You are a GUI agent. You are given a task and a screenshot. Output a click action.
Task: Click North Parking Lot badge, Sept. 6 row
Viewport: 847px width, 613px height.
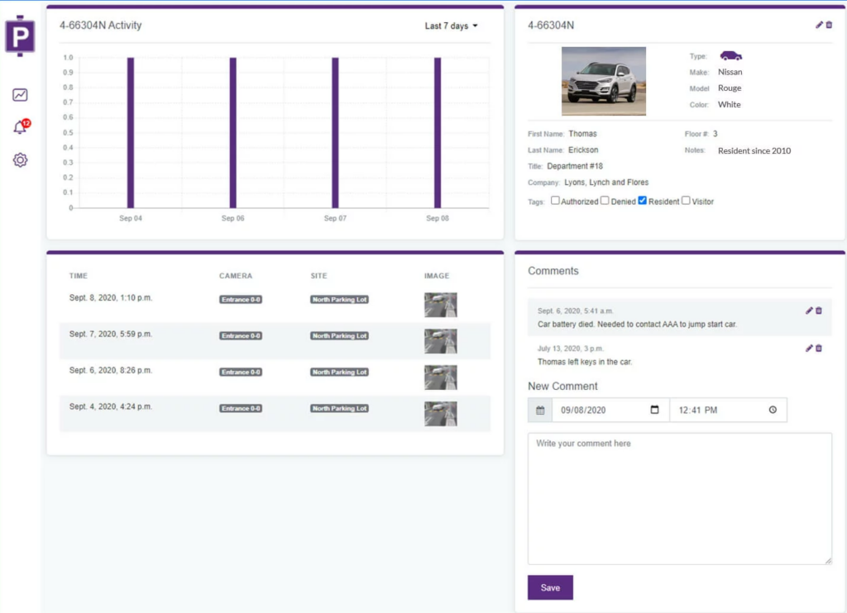click(339, 372)
